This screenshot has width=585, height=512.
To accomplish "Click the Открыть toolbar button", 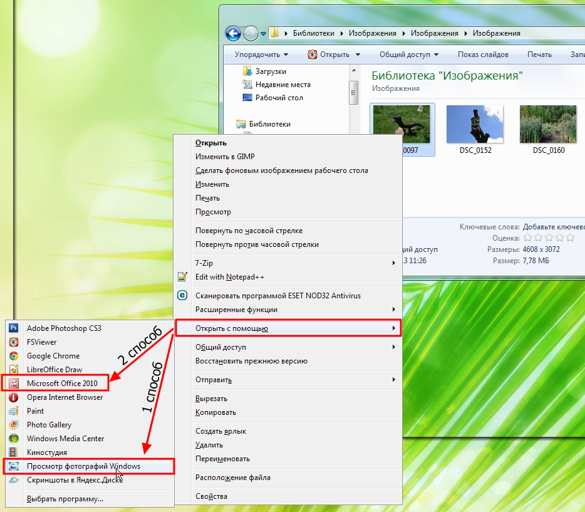I will 334,55.
